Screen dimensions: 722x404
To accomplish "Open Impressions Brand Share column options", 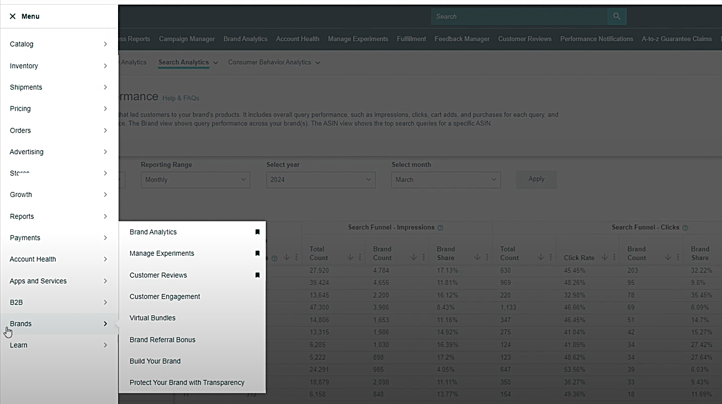I will pos(487,257).
